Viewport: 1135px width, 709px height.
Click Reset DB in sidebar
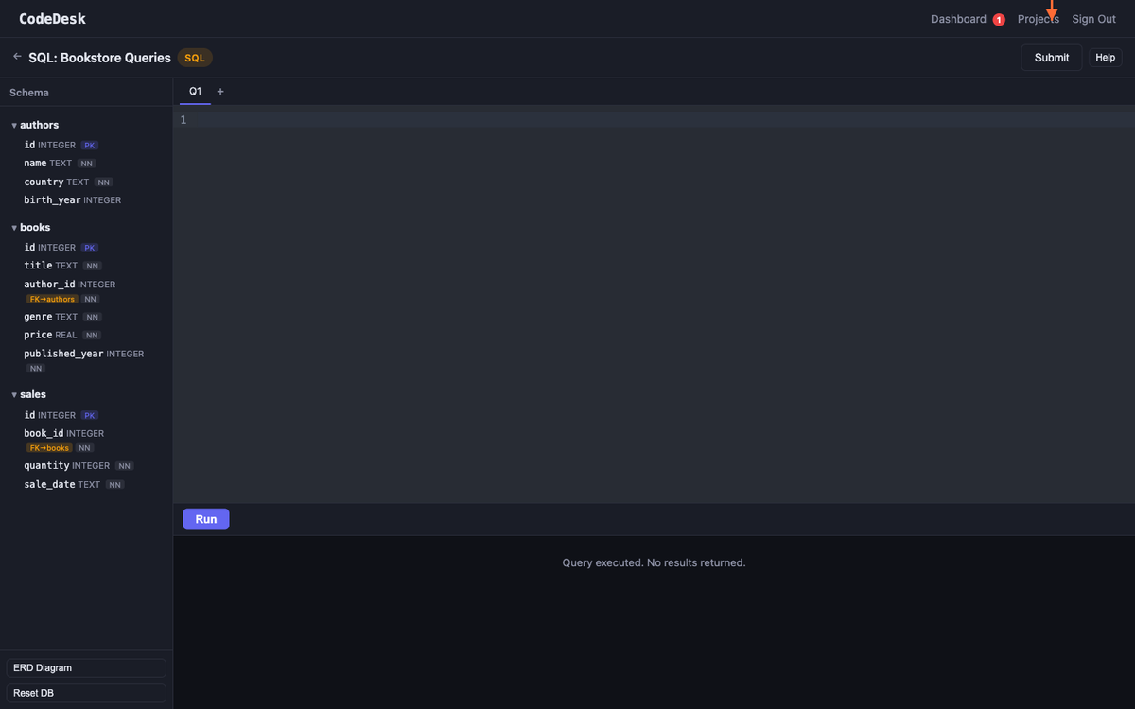click(x=86, y=693)
